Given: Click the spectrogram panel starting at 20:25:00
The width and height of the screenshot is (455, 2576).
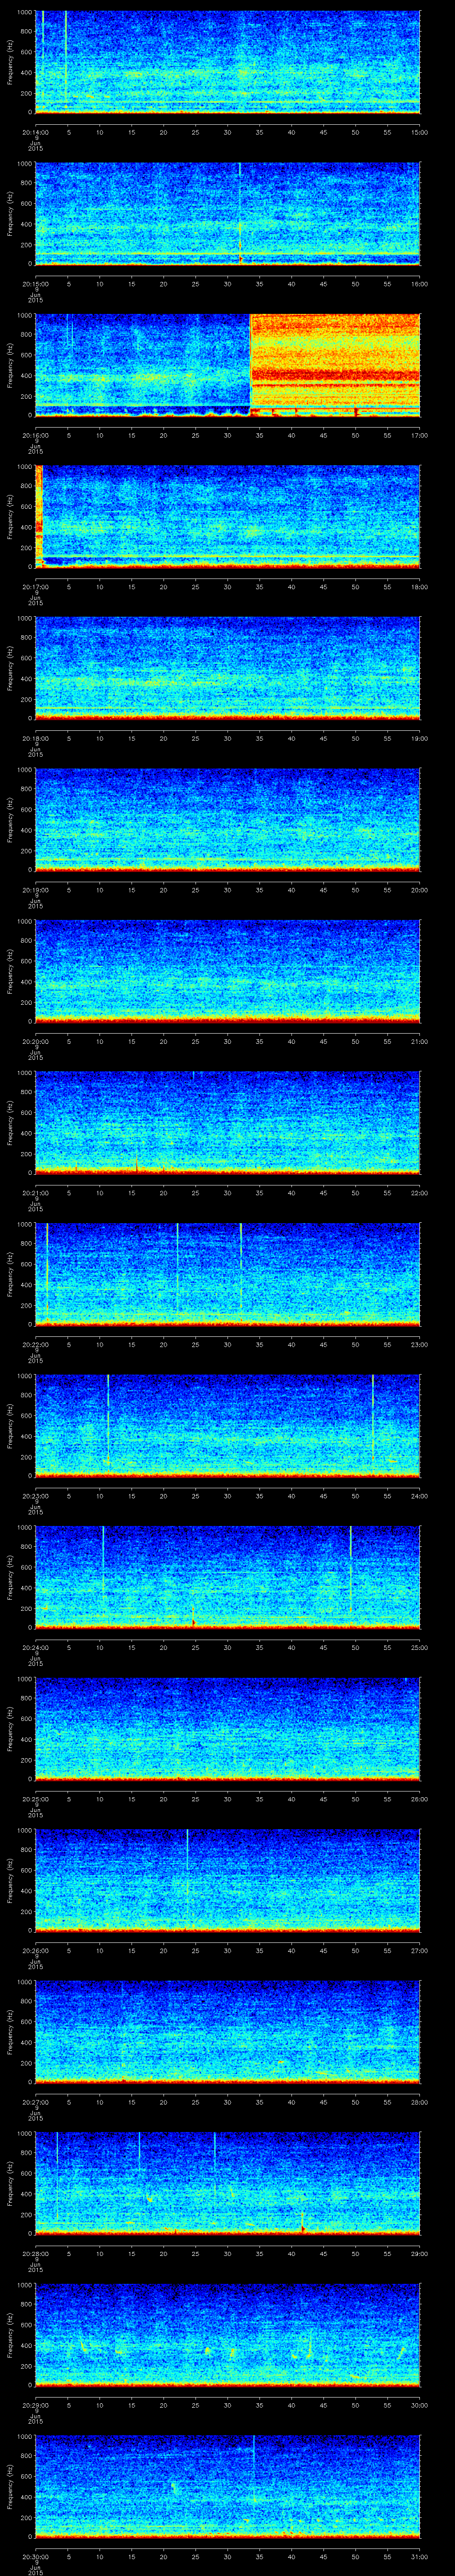Looking at the screenshot, I should (x=228, y=1728).
